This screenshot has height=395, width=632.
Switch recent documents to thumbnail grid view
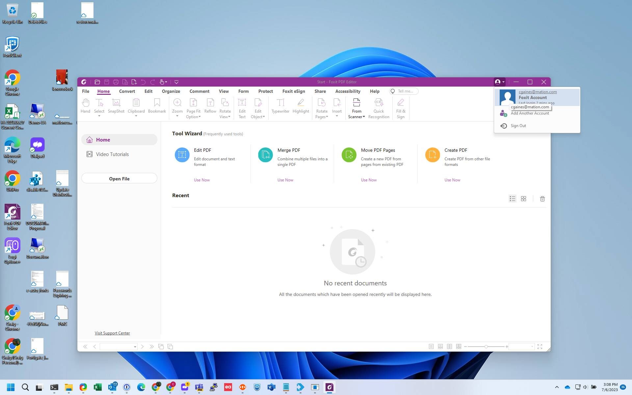523,199
